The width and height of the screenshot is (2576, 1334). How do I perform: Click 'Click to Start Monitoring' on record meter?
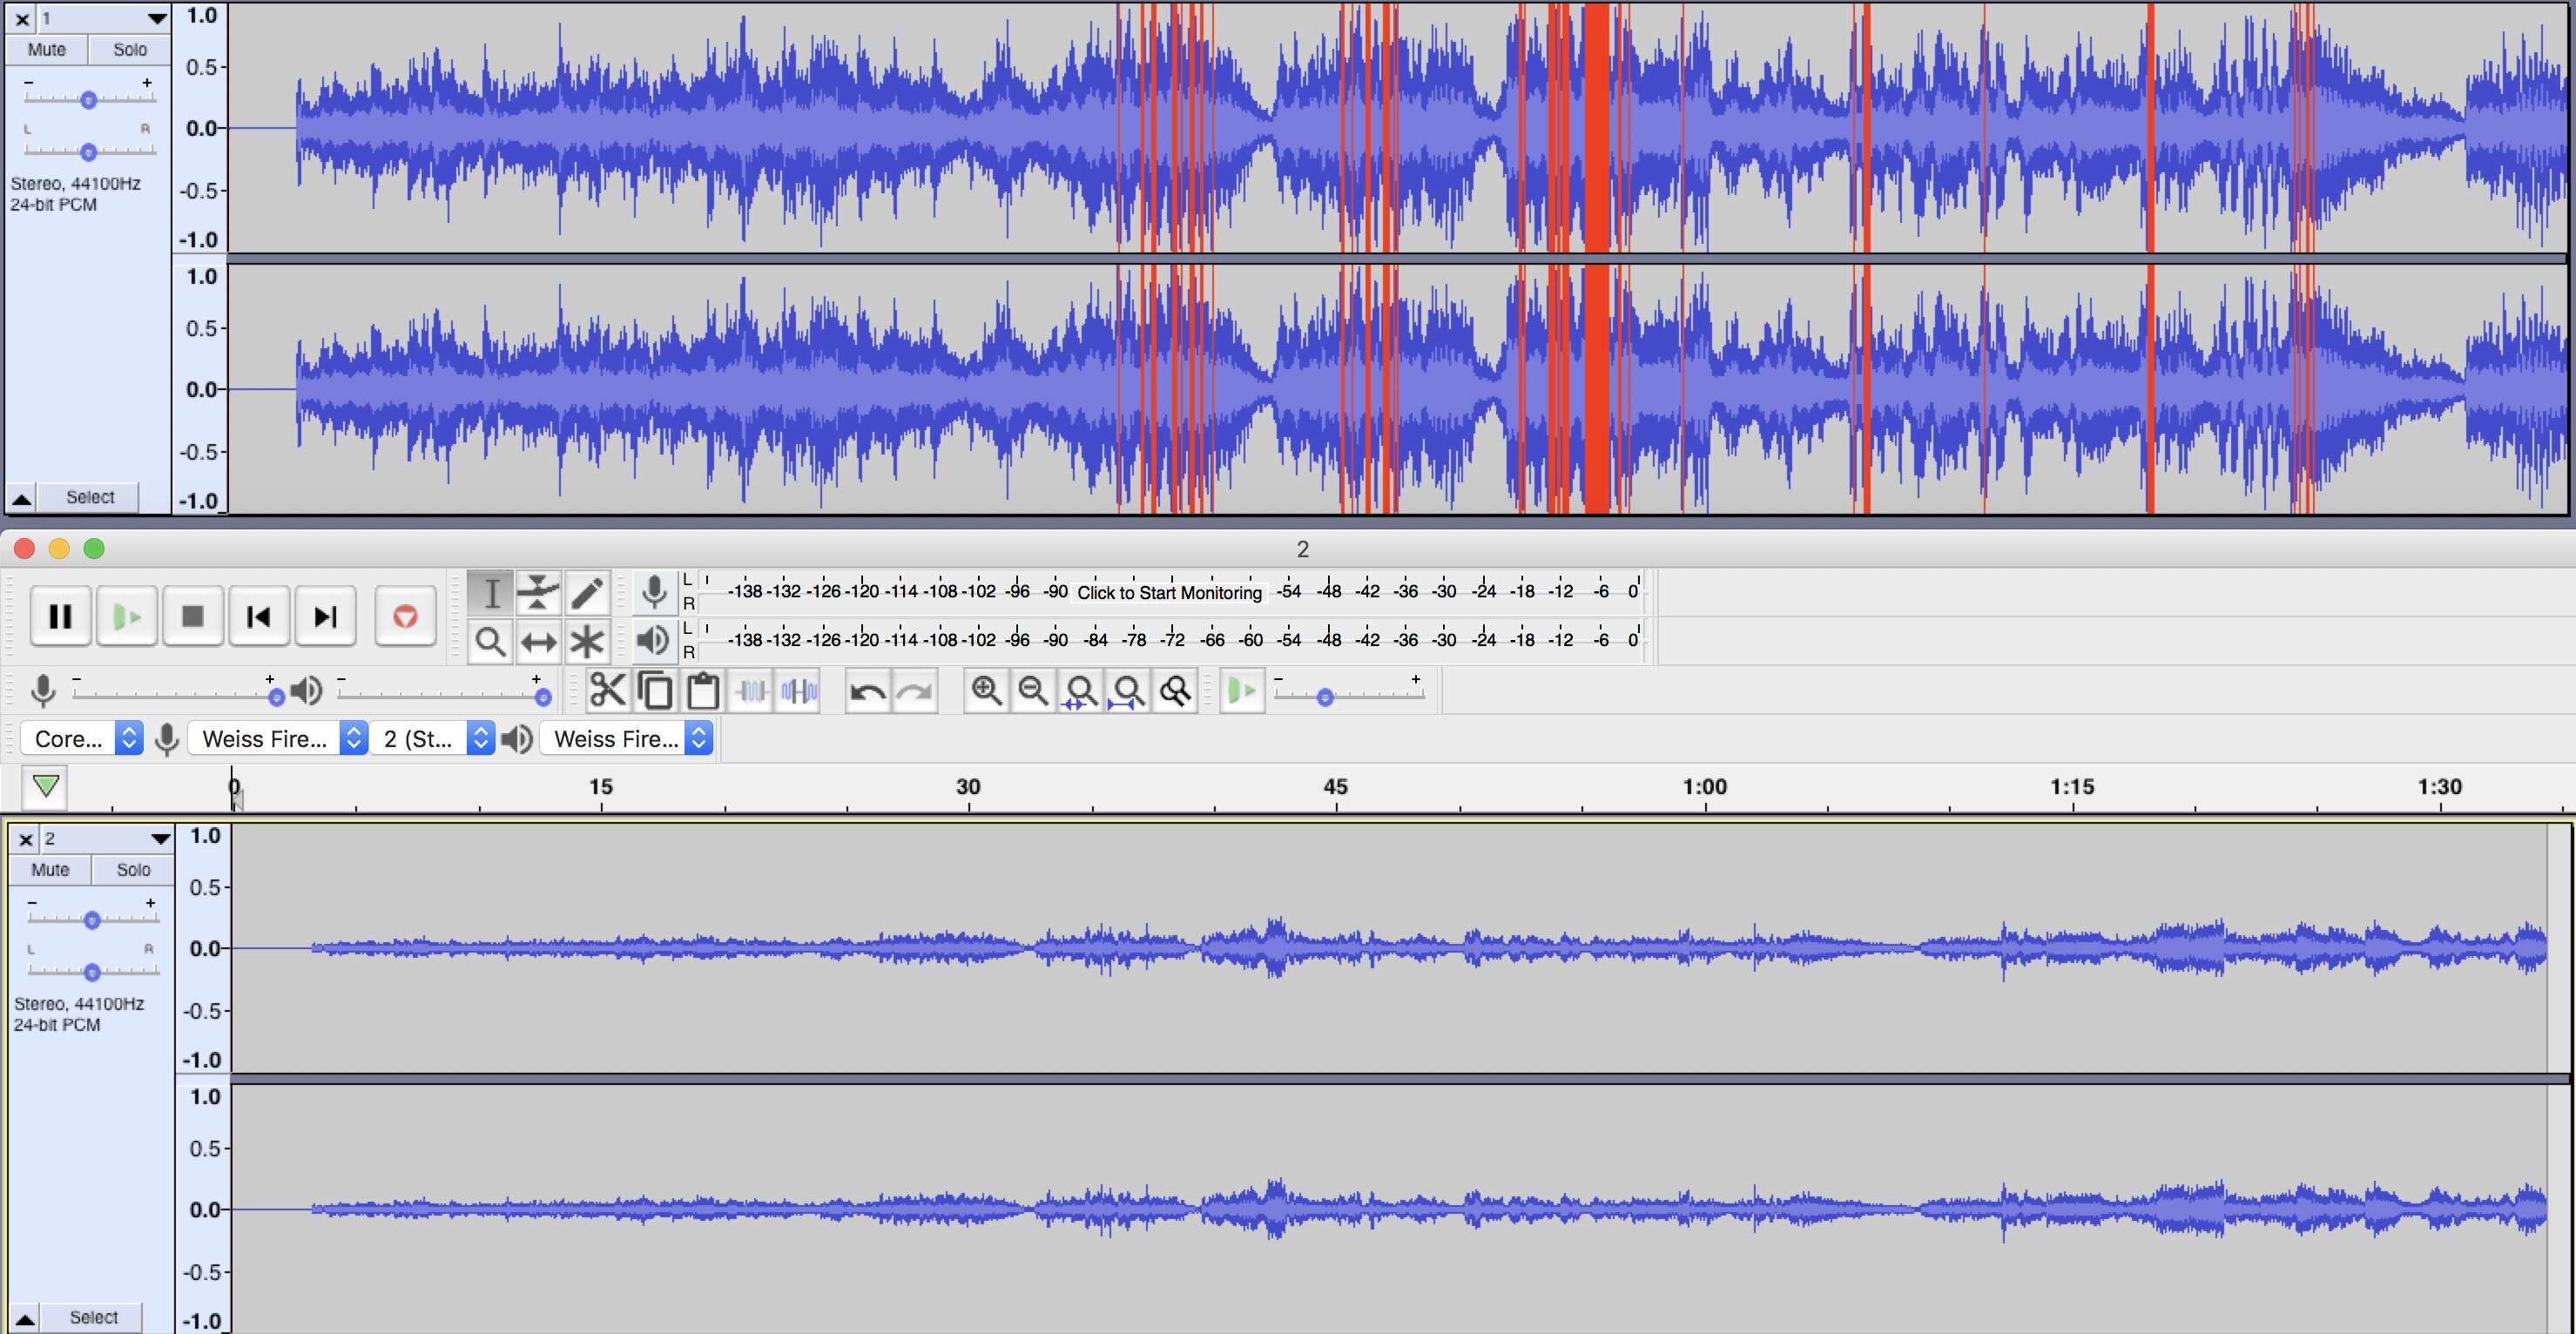tap(1169, 592)
